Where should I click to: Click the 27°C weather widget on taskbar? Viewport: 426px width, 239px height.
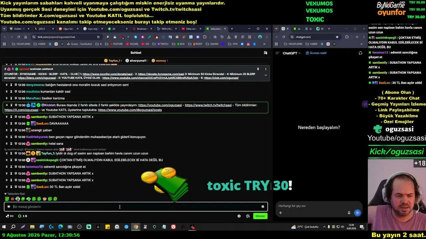click(x=305, y=227)
